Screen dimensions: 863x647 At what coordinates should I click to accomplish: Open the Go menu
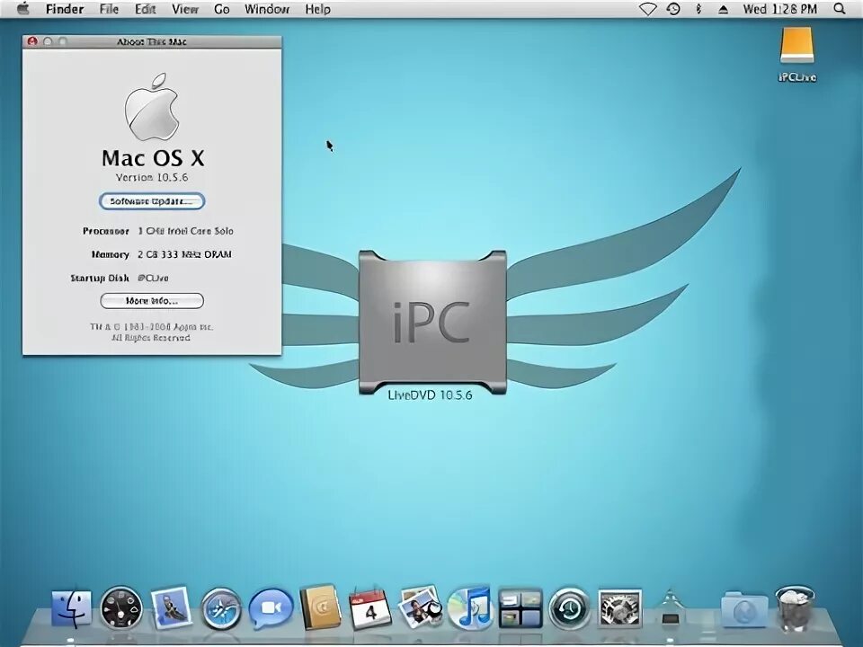point(222,9)
